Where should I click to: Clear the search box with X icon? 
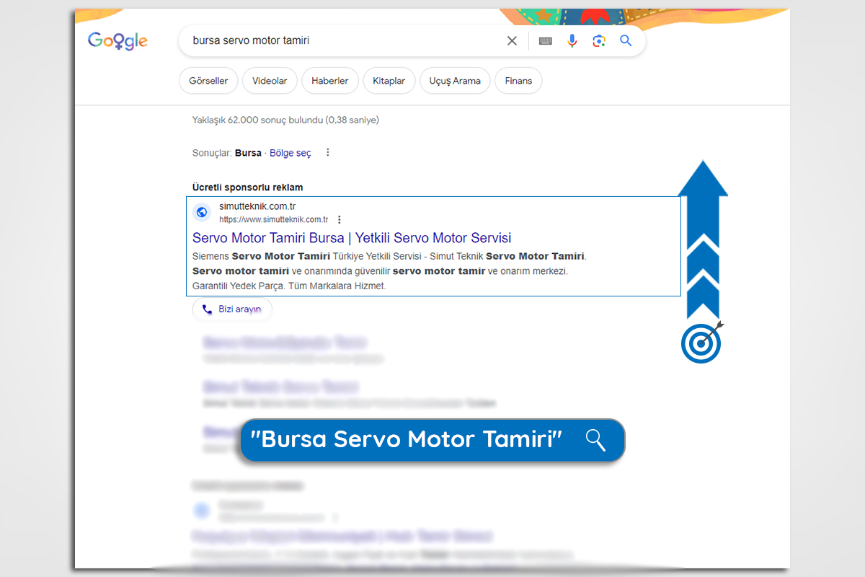512,41
